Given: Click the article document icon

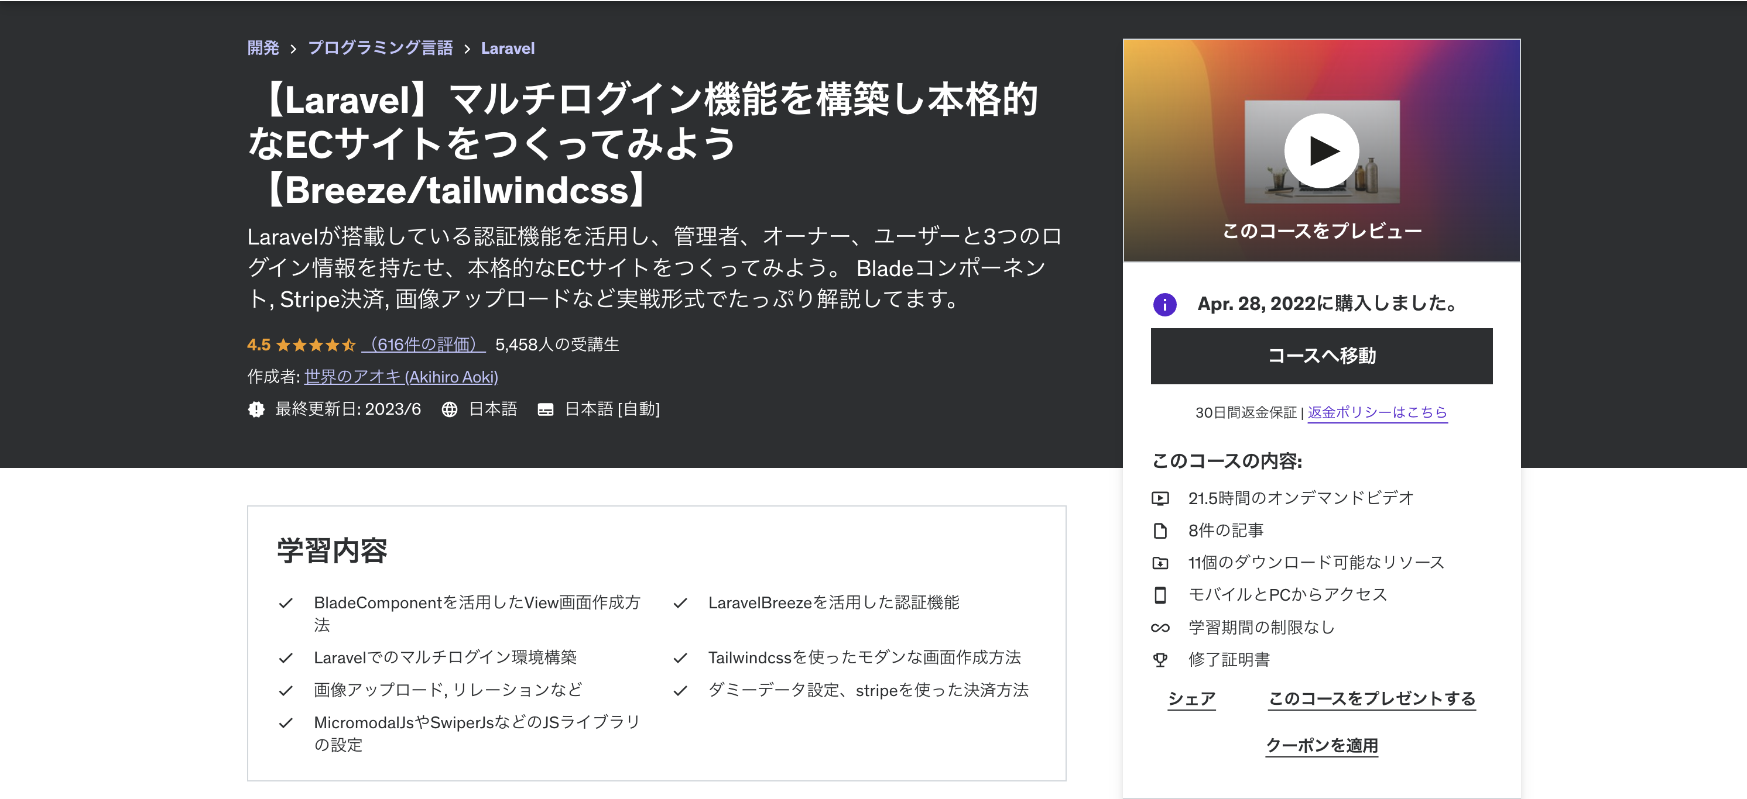Looking at the screenshot, I should pos(1160,531).
